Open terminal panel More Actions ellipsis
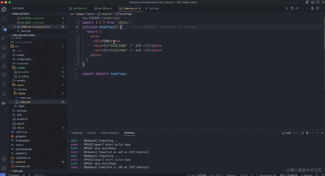325x176 pixels. tap(312, 133)
